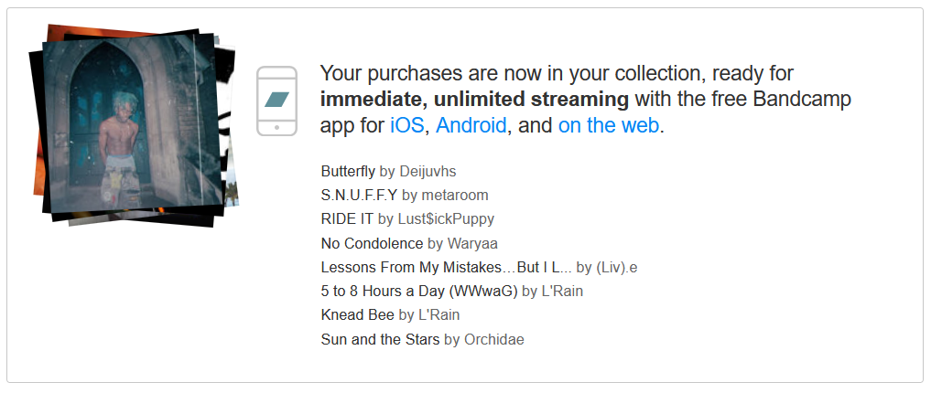Click the Bandcamp phone app icon

tap(276, 101)
